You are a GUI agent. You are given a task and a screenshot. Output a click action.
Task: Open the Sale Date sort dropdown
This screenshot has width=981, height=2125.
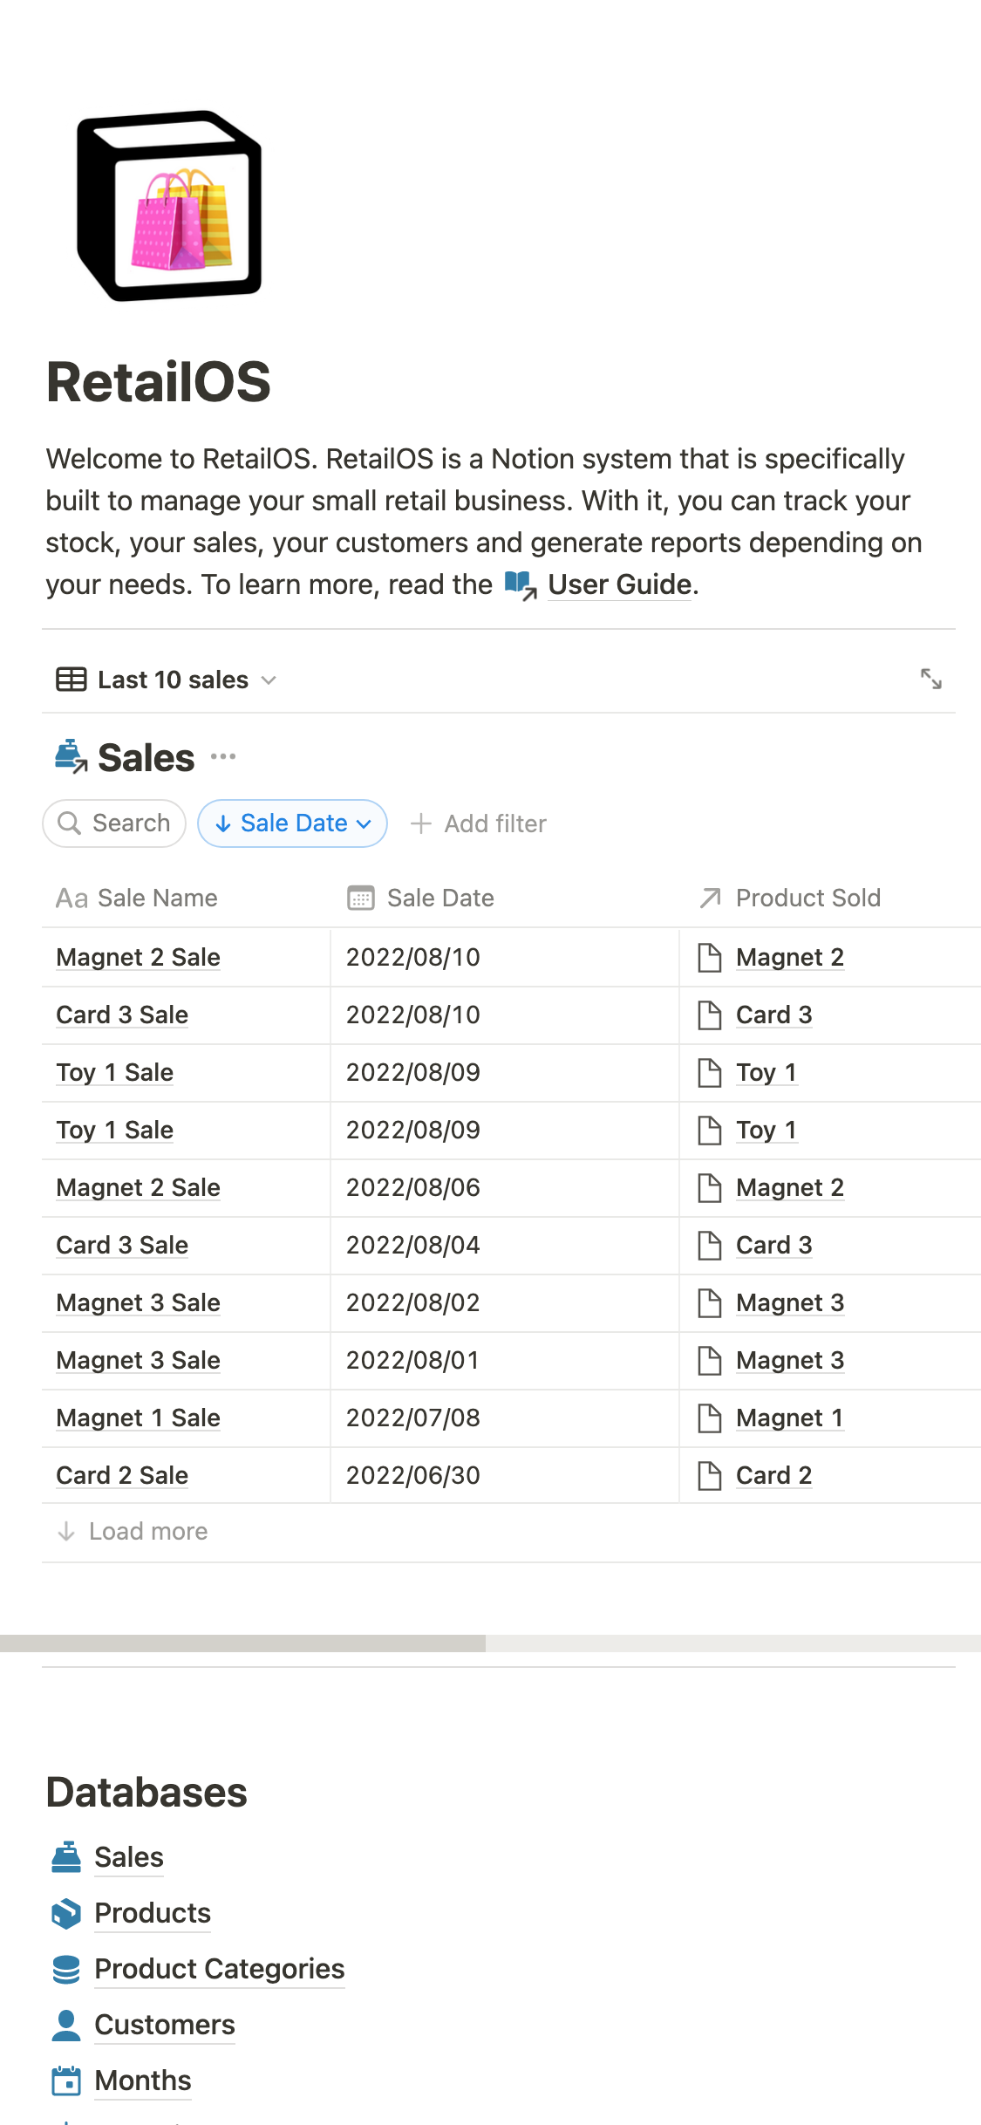(293, 823)
